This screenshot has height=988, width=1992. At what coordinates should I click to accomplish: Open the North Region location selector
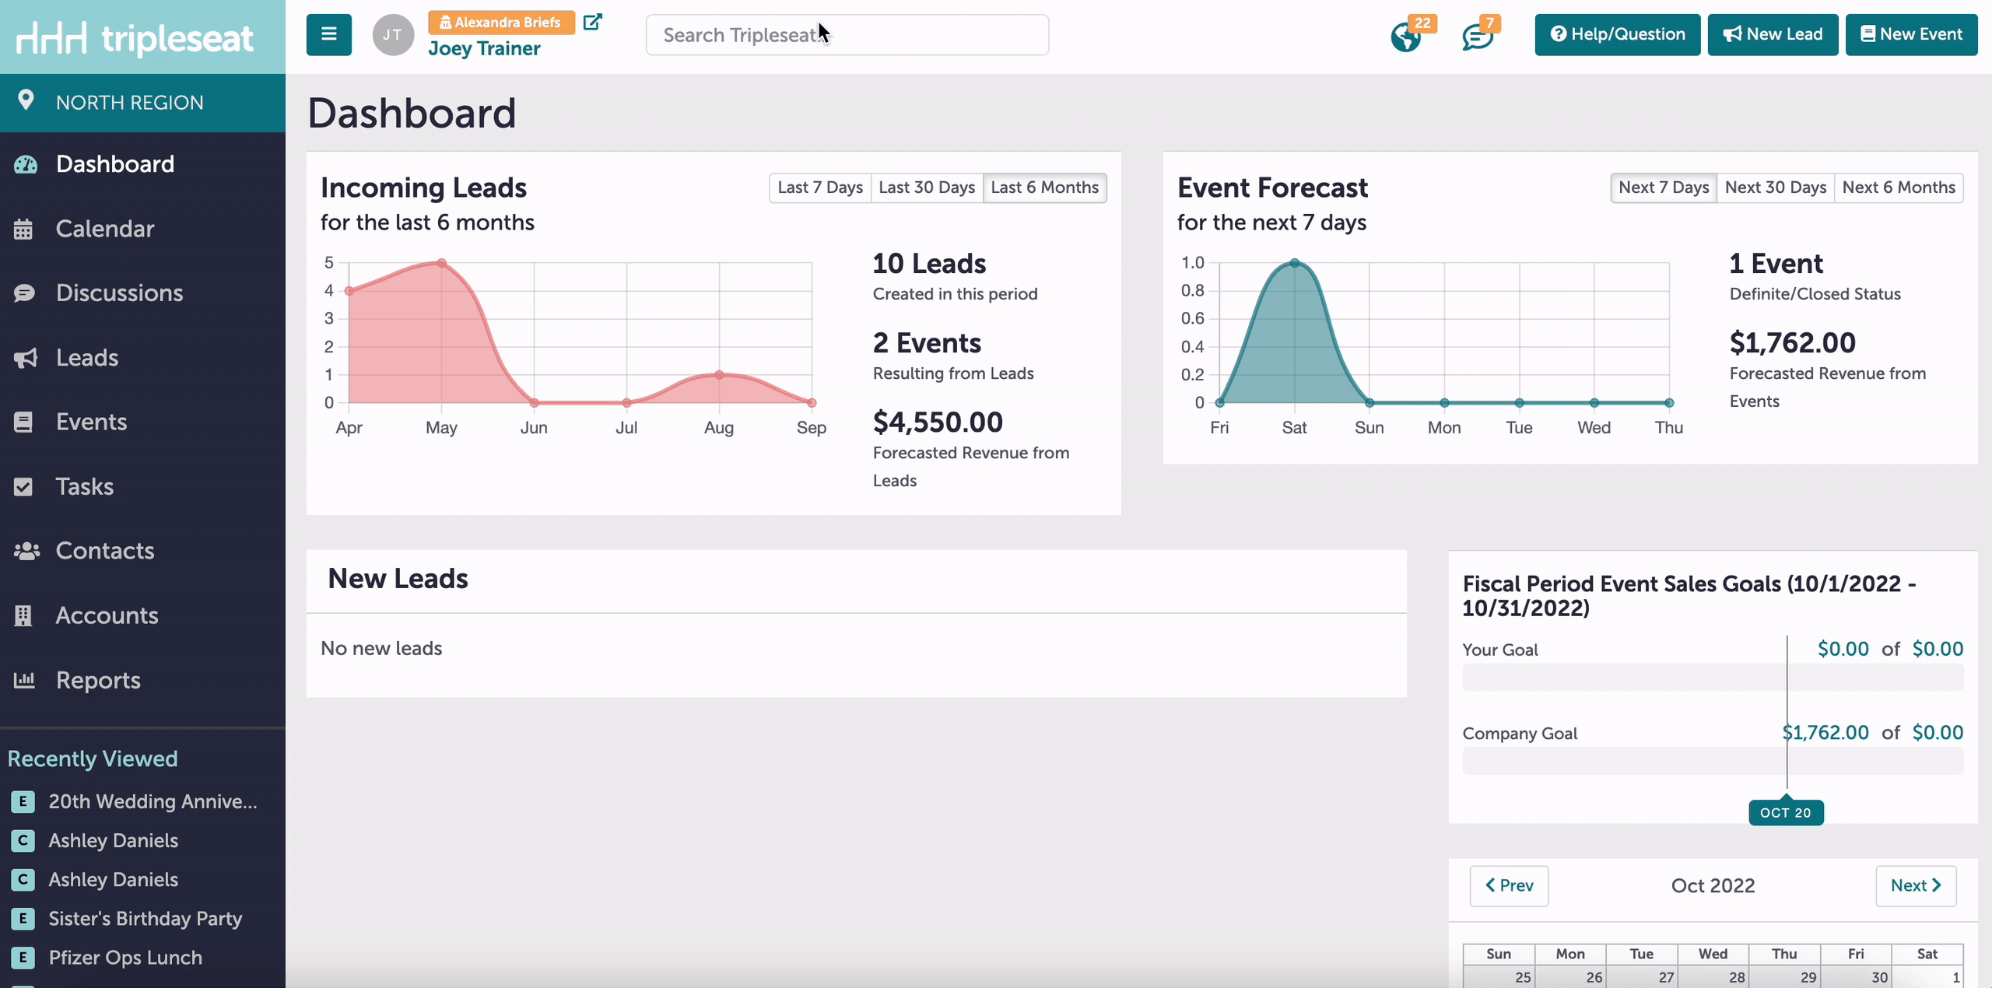click(129, 102)
